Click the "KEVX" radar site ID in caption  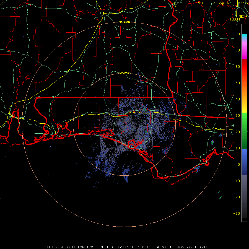(162, 247)
